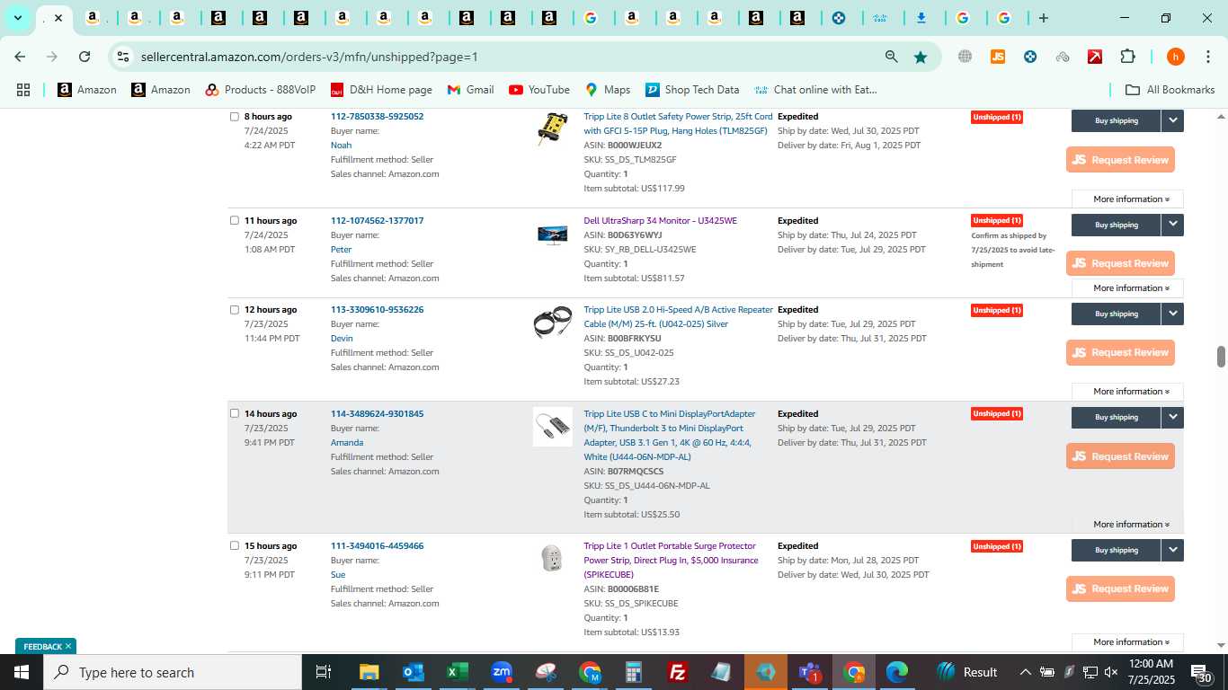
Task: Open a new browser tab
Action: click(x=1043, y=18)
